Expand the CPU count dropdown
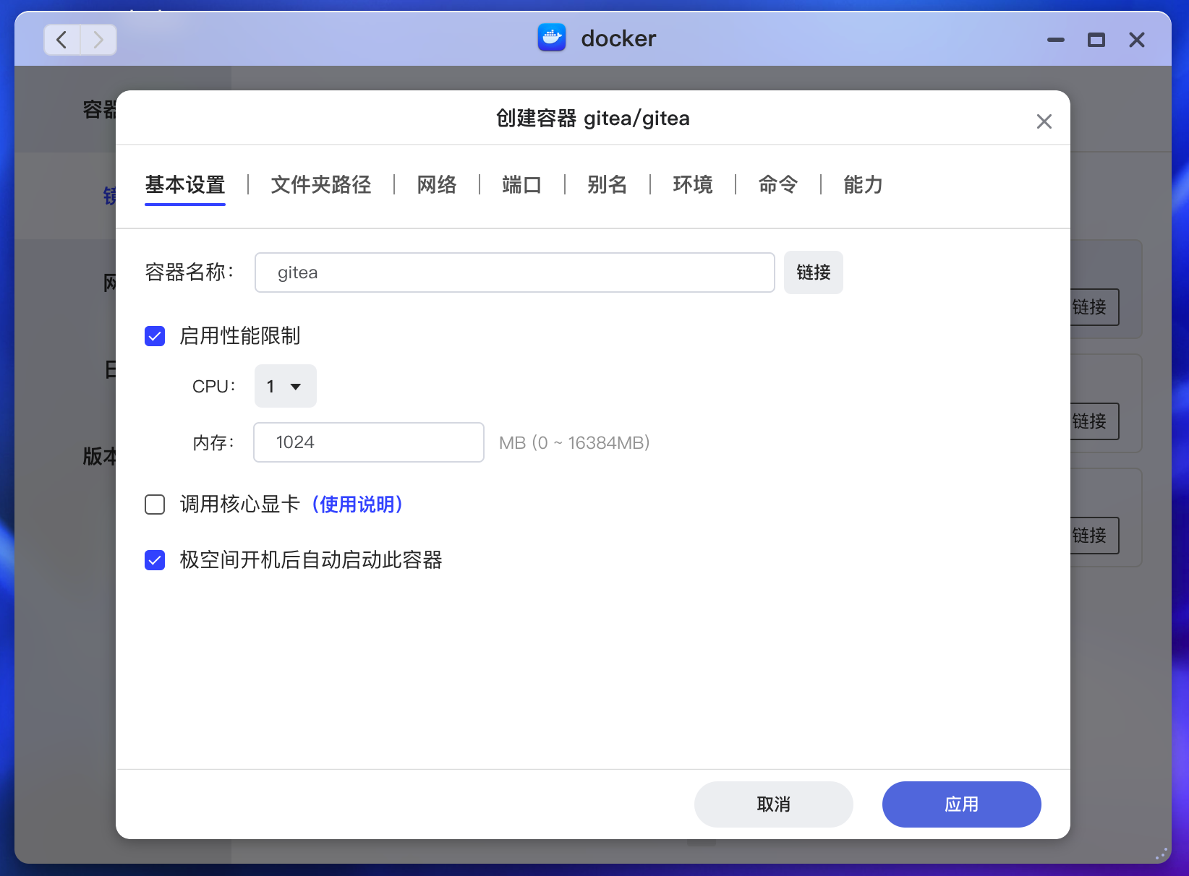This screenshot has width=1189, height=876. [286, 386]
